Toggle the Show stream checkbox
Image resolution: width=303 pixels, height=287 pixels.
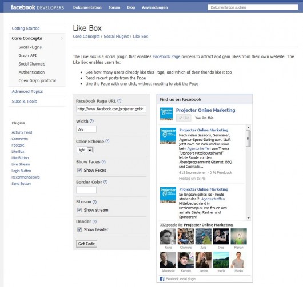(x=79, y=210)
